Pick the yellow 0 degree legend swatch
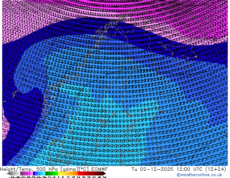This screenshot has height=178, width=230. pyautogui.click(x=59, y=173)
